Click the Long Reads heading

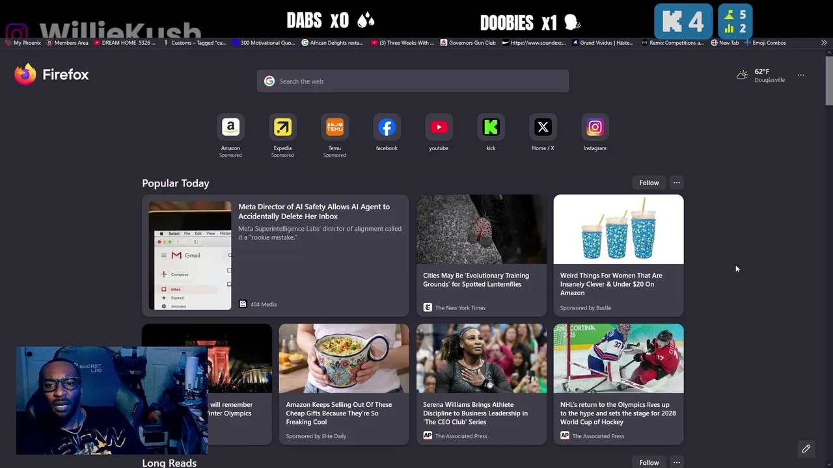(x=169, y=463)
